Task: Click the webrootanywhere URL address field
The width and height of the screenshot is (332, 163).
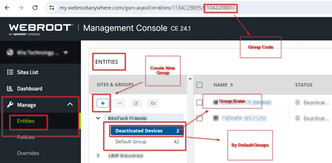Action: click(x=189, y=8)
